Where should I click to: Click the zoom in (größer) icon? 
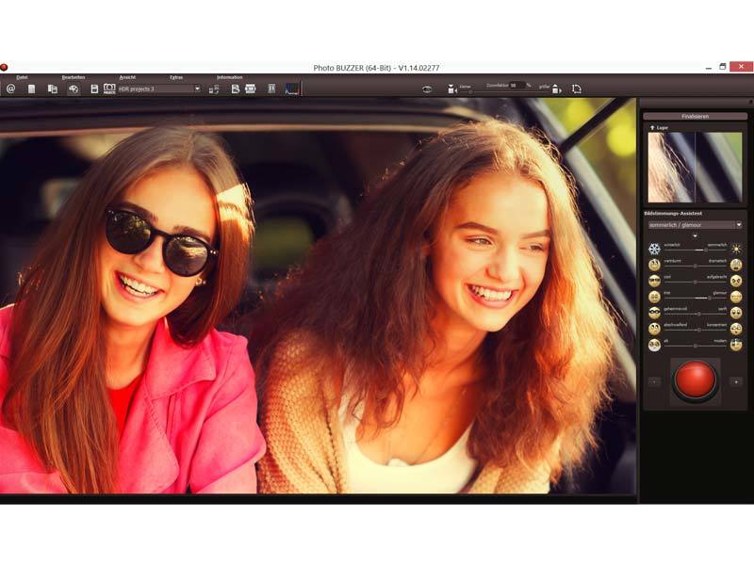pyautogui.click(x=556, y=89)
